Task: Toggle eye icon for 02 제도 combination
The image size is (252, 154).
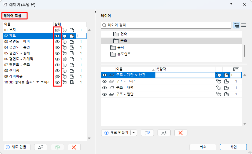Action: [x=57, y=36]
